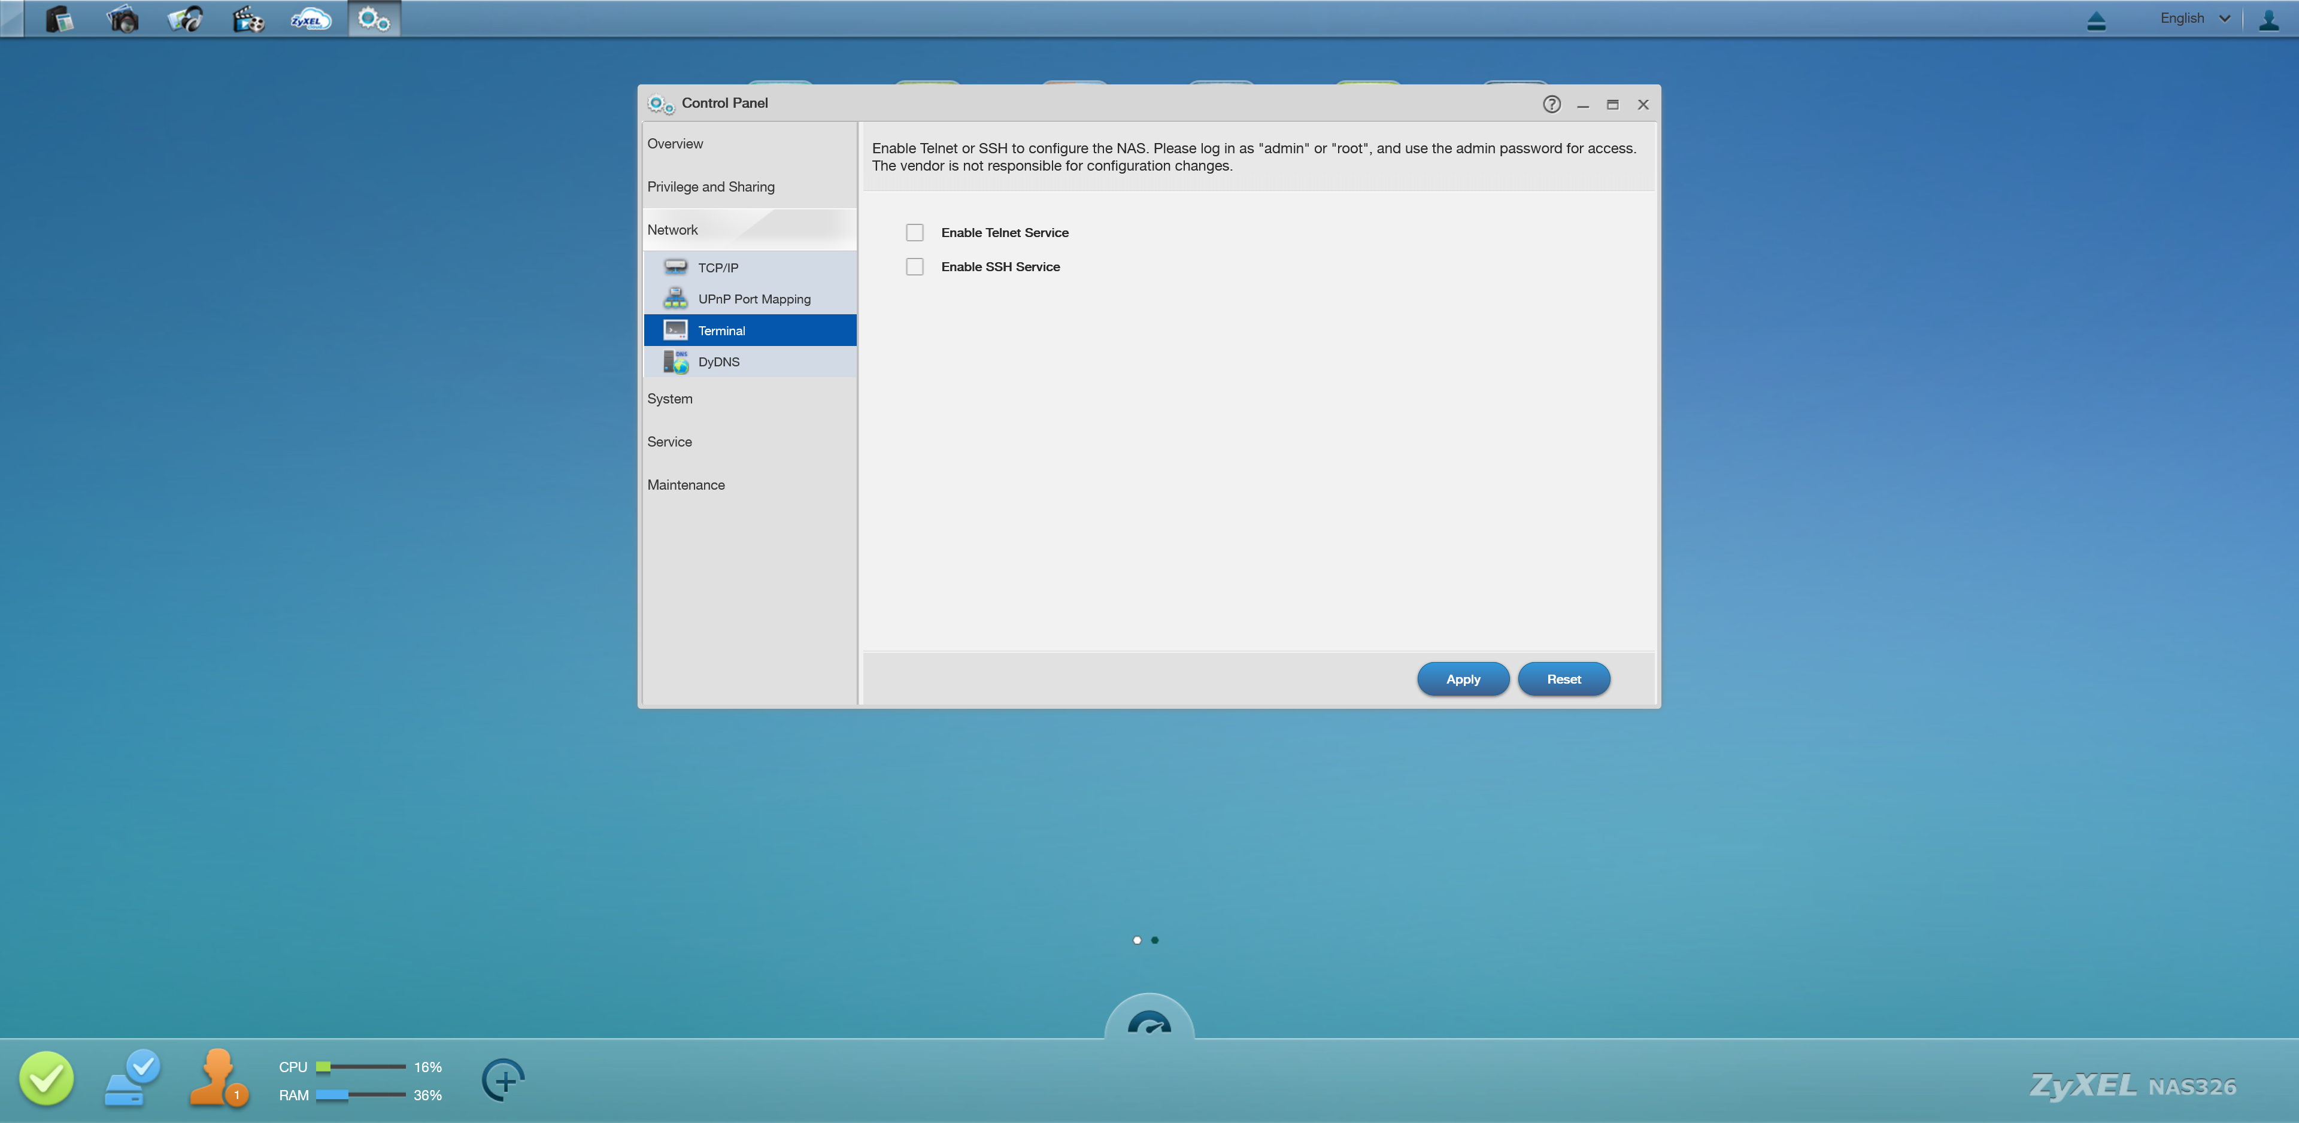Maximize the Control Panel window

[1612, 104]
